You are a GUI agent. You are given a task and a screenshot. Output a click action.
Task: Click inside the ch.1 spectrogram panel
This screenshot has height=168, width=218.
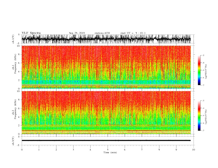point(106,67)
